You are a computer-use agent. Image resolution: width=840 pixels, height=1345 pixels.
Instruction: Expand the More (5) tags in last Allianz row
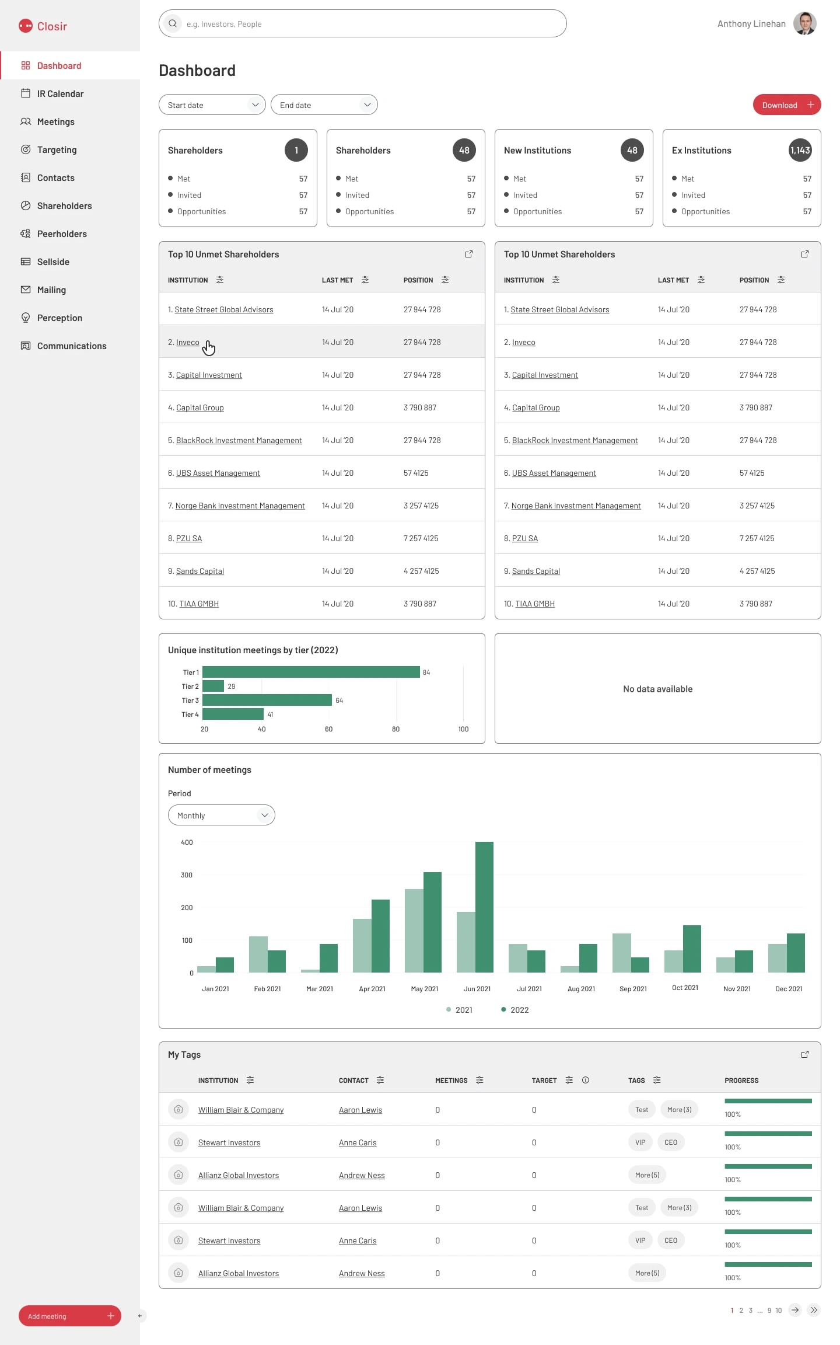(x=647, y=1273)
